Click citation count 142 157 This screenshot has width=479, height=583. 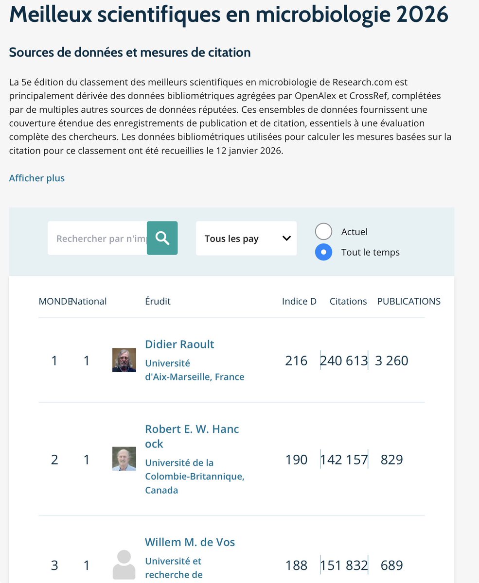point(344,460)
